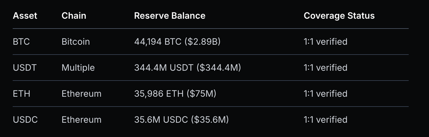Select the 35,986 ETH reserve balance
The width and height of the screenshot is (429, 137).
[175, 94]
